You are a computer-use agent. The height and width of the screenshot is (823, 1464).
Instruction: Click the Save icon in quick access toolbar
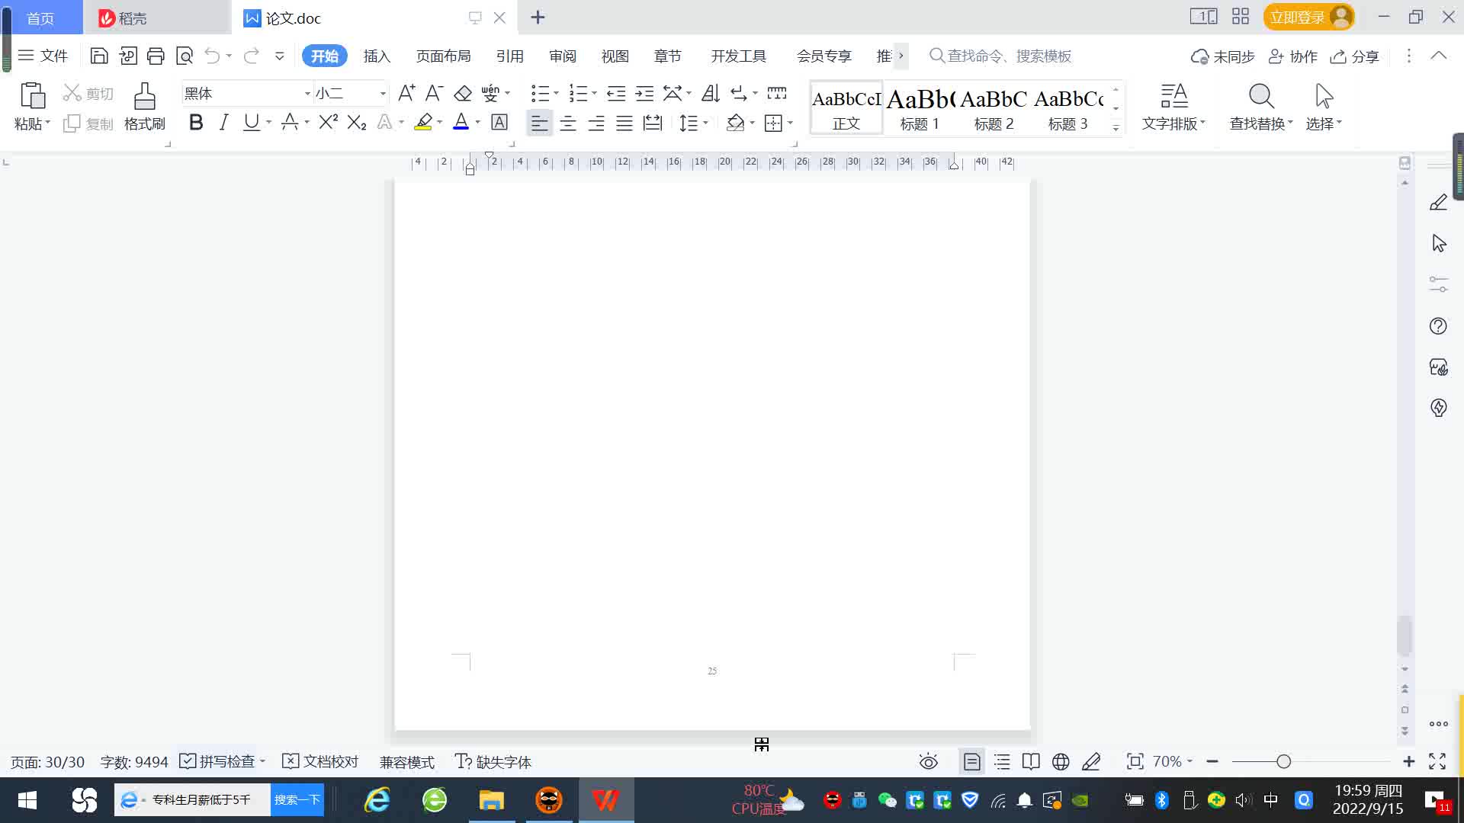(98, 56)
